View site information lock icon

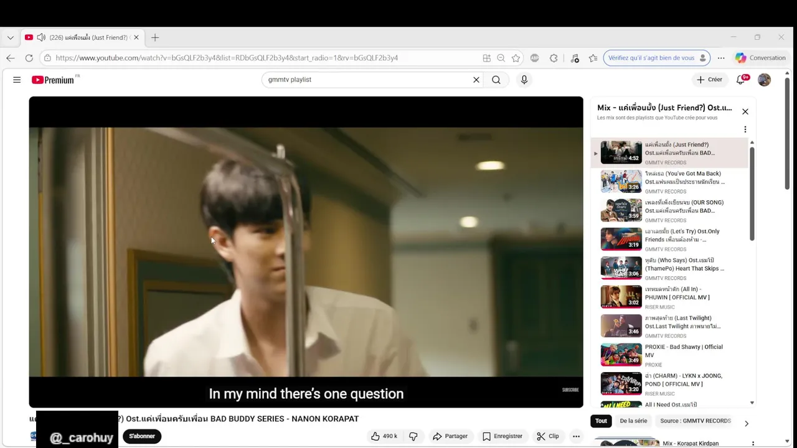click(47, 58)
